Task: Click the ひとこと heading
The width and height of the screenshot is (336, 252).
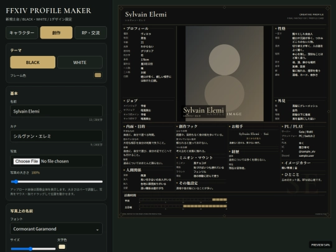Action: (x=292, y=174)
